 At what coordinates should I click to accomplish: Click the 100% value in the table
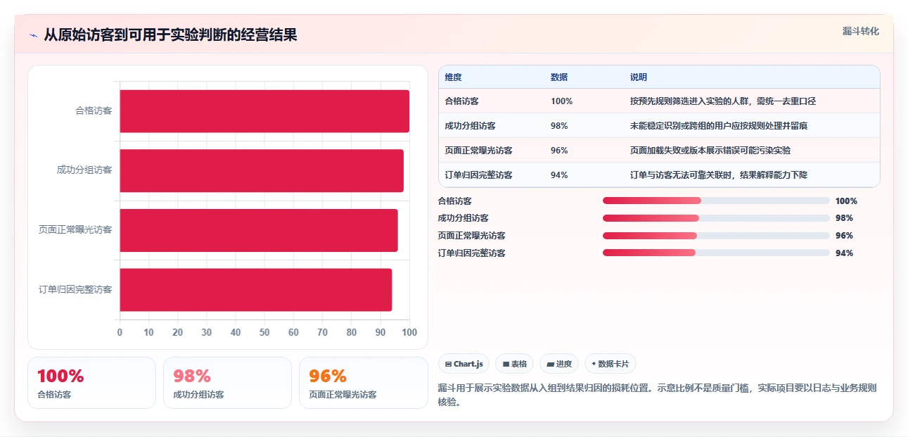point(562,101)
